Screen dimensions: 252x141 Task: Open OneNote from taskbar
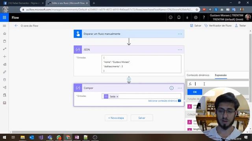pos(77,137)
